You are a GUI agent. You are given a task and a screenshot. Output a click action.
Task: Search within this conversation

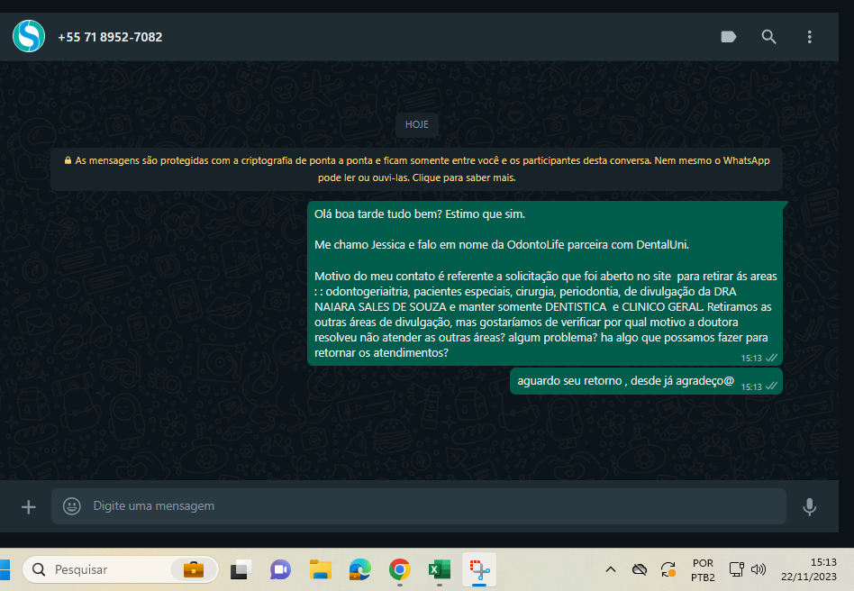pyautogui.click(x=768, y=37)
